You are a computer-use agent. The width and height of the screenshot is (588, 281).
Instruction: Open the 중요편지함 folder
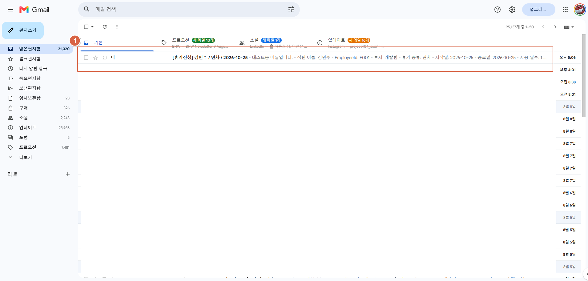(37, 78)
